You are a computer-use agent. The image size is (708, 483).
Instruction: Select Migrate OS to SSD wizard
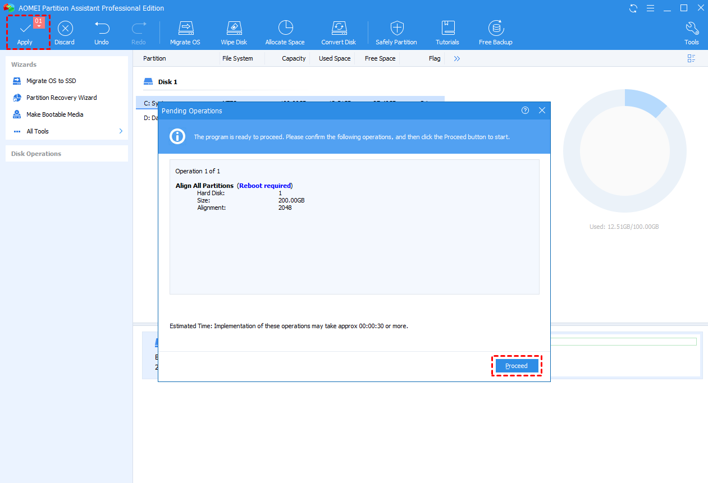click(51, 81)
